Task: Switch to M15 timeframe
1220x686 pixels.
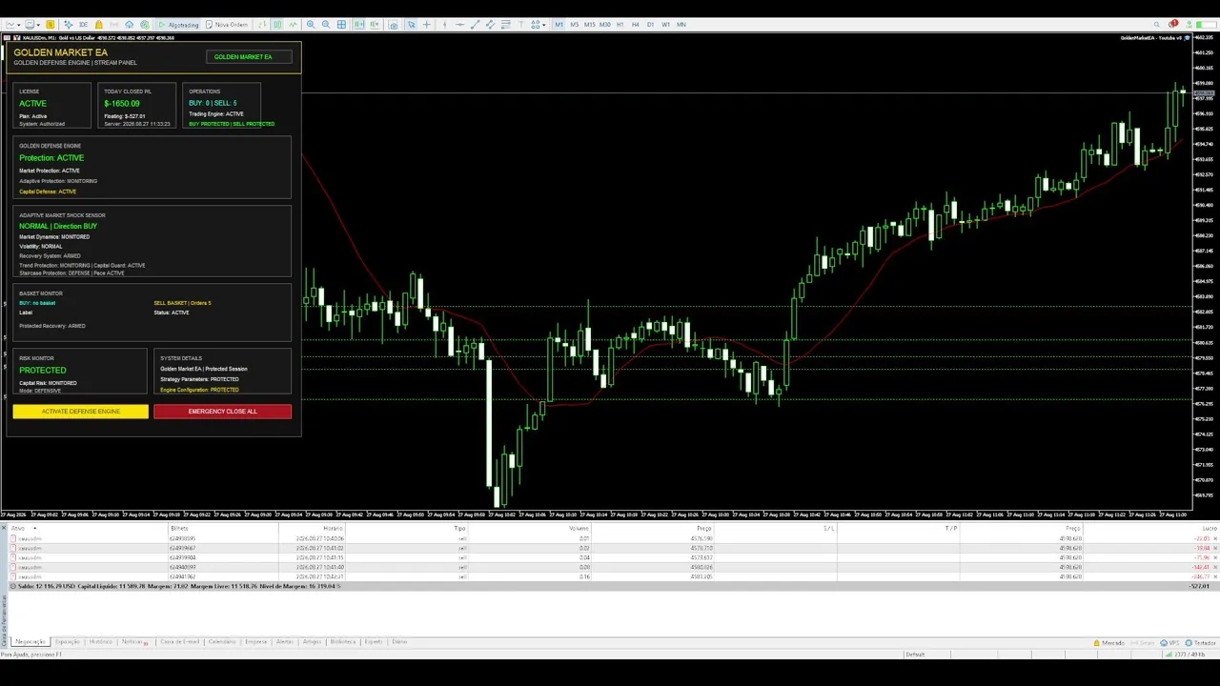Action: pyautogui.click(x=589, y=25)
